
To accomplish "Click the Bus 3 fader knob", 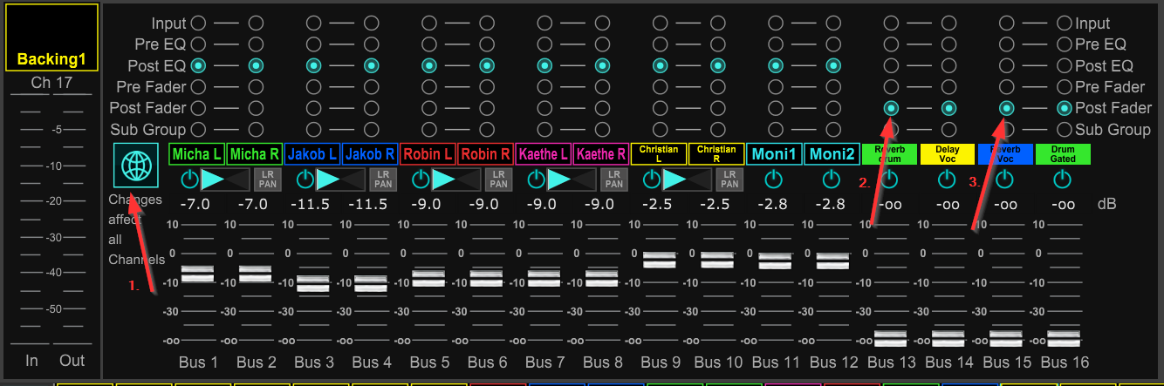I will (x=312, y=282).
